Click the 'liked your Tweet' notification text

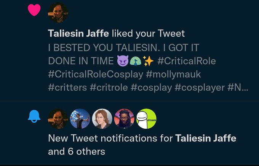pos(148,34)
